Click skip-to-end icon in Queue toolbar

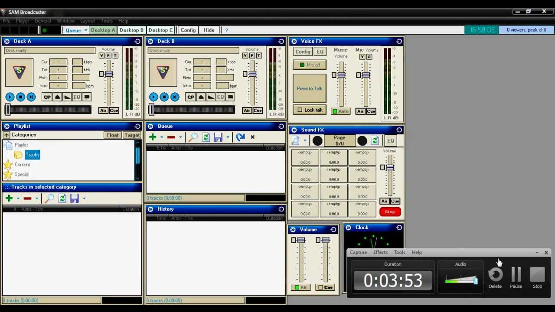click(253, 137)
